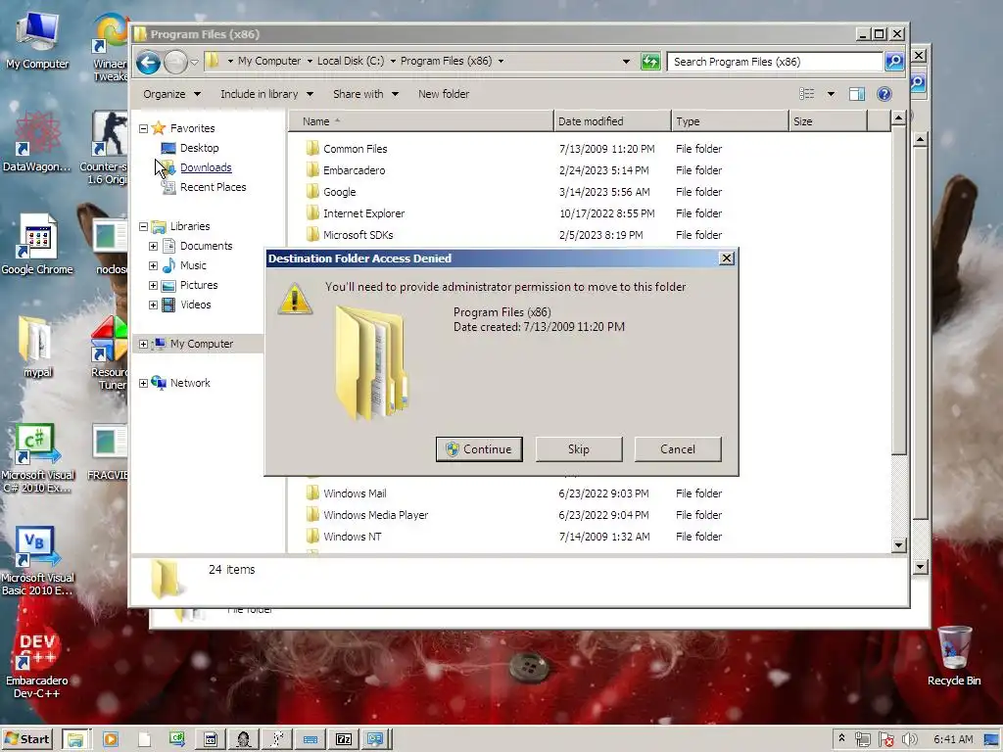Click Continue in the access denied dialog
The height and width of the screenshot is (752, 1003).
click(x=479, y=448)
